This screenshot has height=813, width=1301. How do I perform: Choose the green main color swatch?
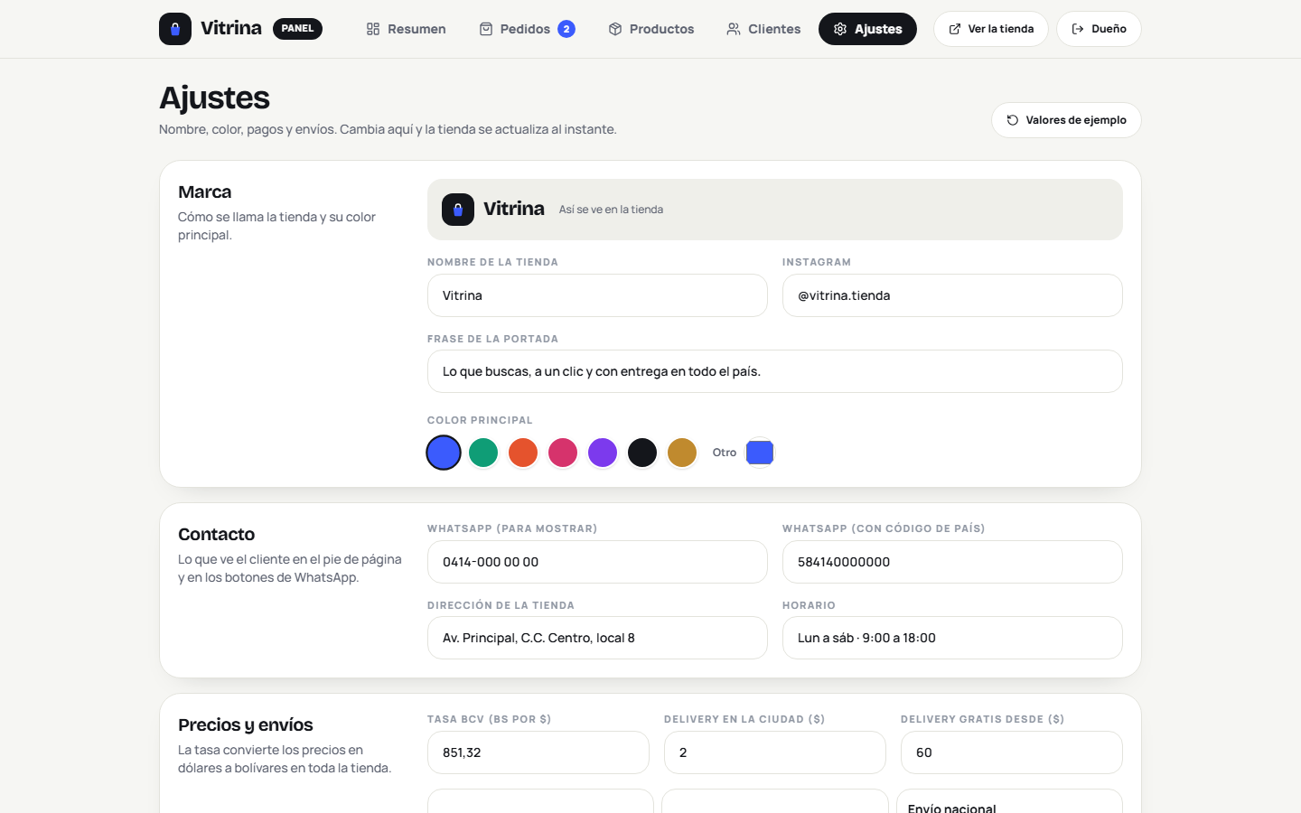point(483,453)
